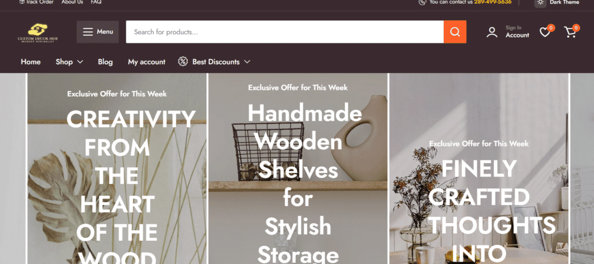594x264 pixels.
Task: Open the Blog menu item
Action: tap(106, 61)
